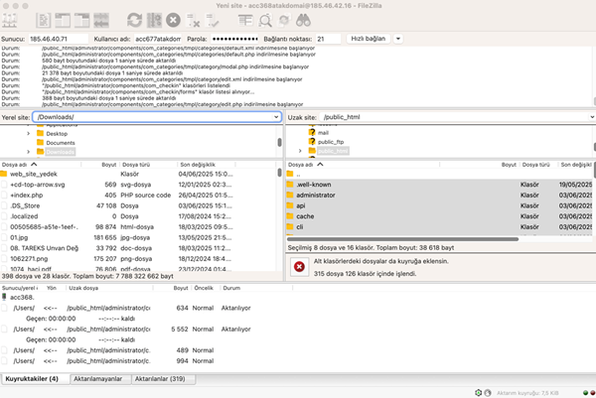Click the queue Durum column header
Viewport: 596px width, 398px height.
click(x=256, y=288)
